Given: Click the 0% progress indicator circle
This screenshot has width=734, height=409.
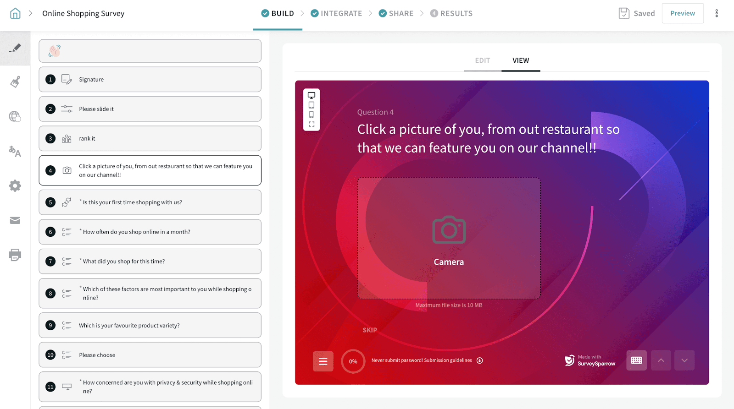Looking at the screenshot, I should (x=353, y=361).
